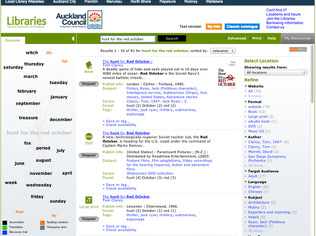Viewport: 316px width, 236px height.
Task: Open the Widescreen DVD collection series link
Action: coord(150,174)
